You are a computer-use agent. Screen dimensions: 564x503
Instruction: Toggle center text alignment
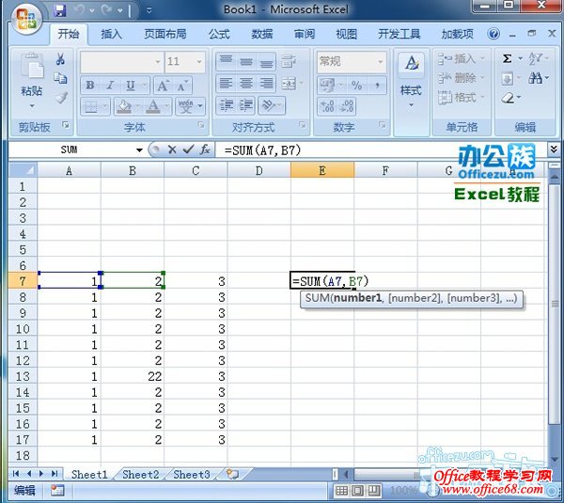pyautogui.click(x=246, y=85)
